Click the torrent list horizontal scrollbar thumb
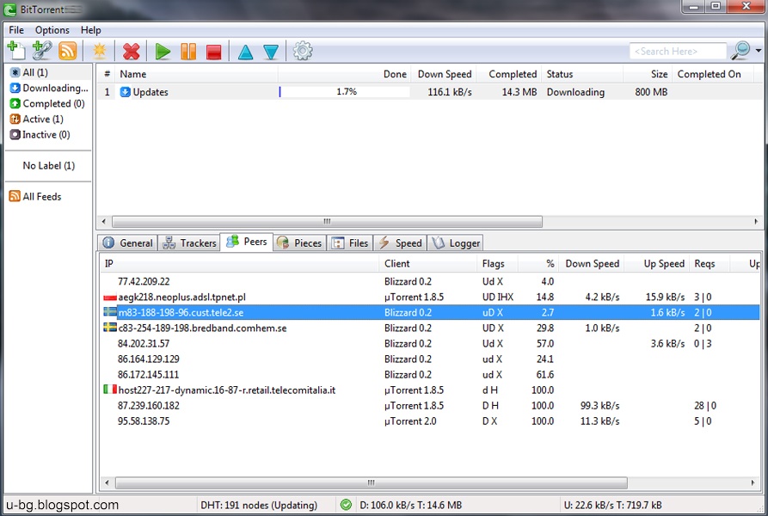768x516 pixels. pyautogui.click(x=327, y=221)
